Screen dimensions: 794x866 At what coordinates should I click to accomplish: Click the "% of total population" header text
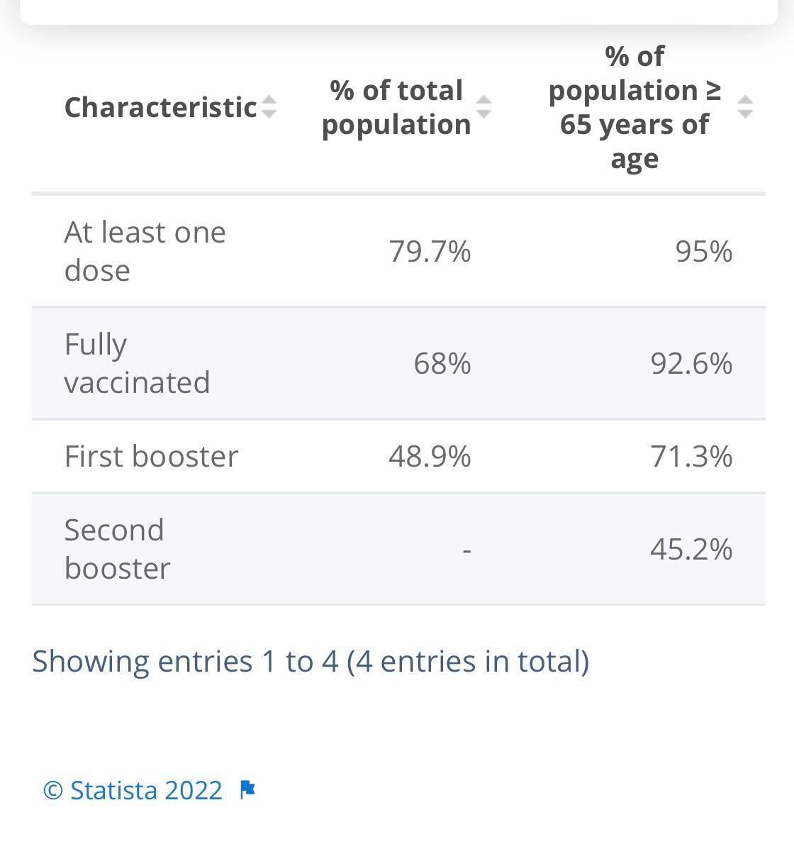pos(396,107)
